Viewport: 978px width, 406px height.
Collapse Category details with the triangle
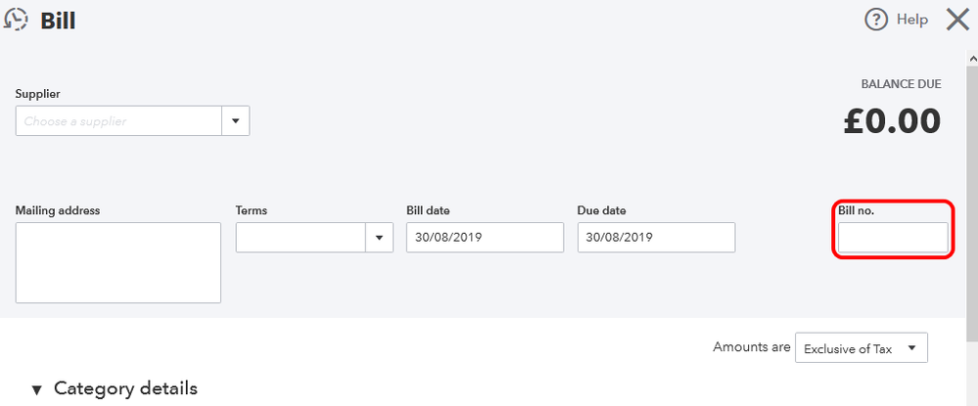37,389
